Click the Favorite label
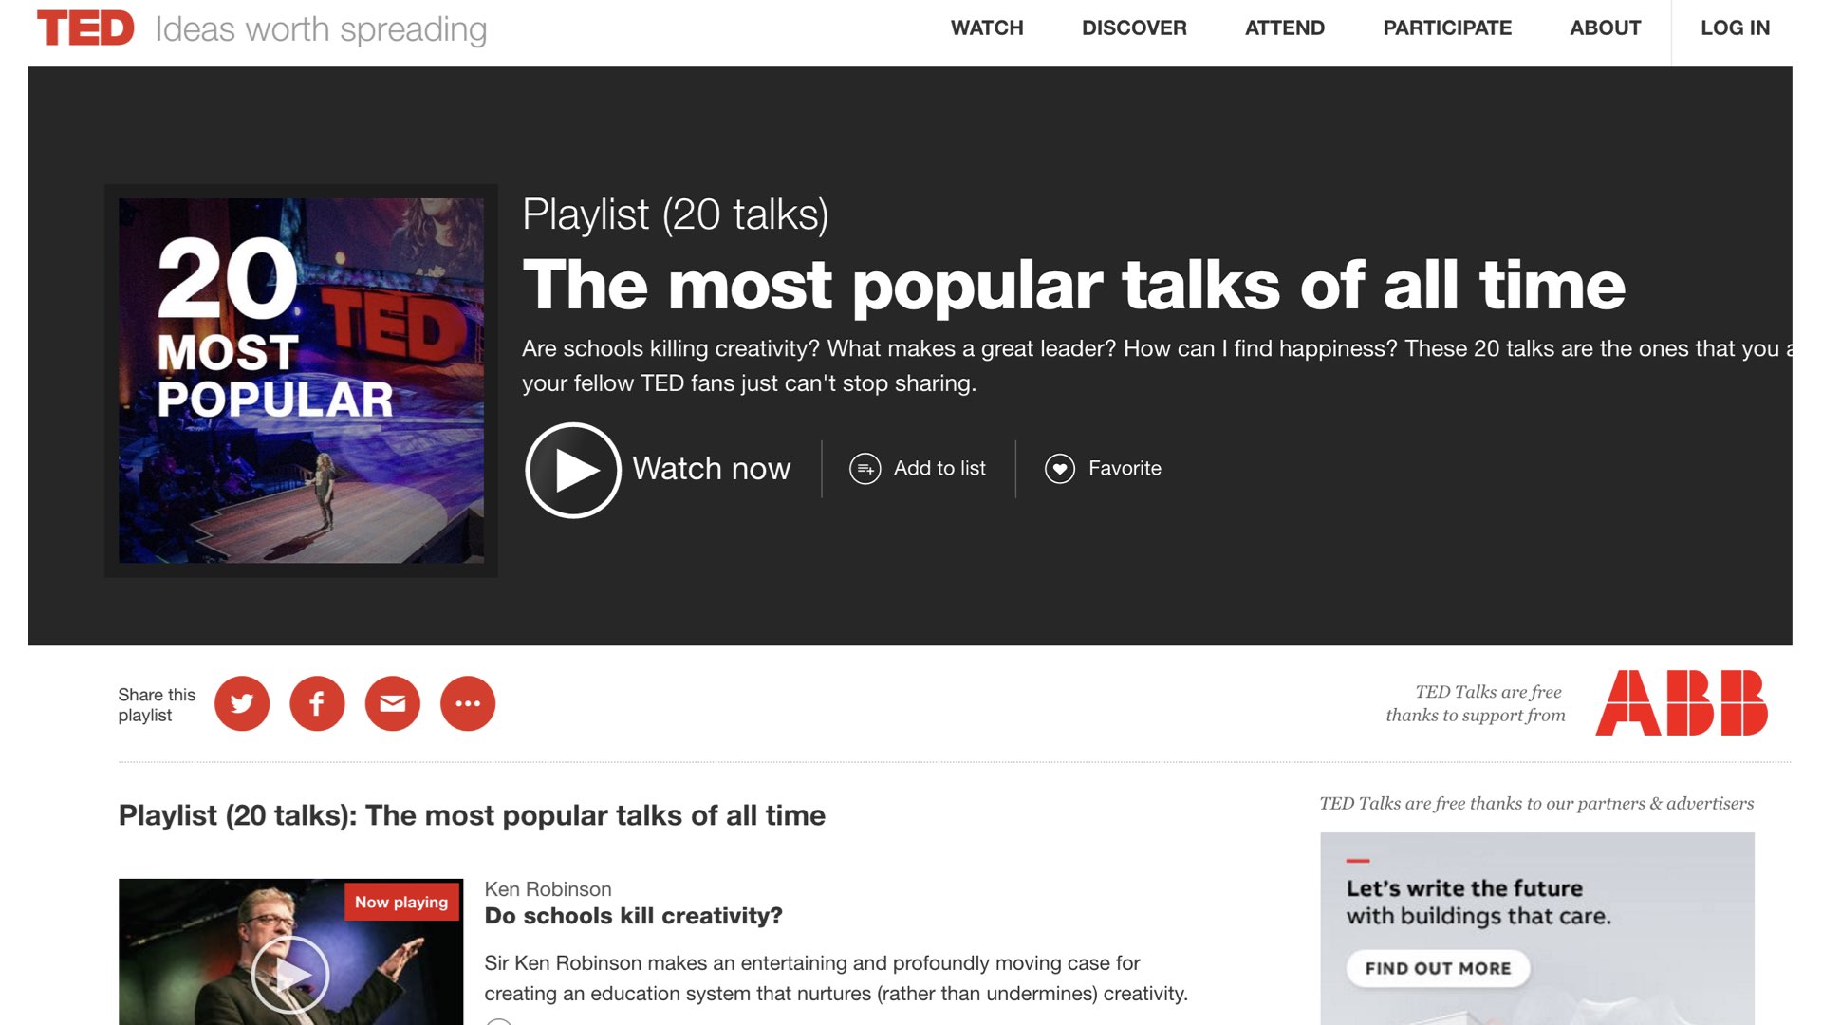 (1125, 468)
